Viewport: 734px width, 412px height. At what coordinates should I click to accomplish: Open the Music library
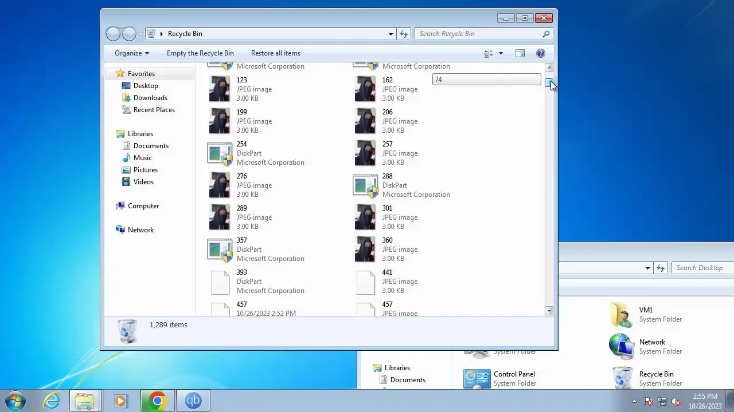142,158
